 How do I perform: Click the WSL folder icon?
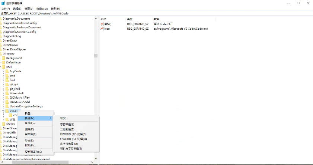7,119
